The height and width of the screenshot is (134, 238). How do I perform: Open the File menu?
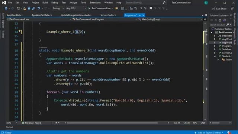click(x=10, y=3)
